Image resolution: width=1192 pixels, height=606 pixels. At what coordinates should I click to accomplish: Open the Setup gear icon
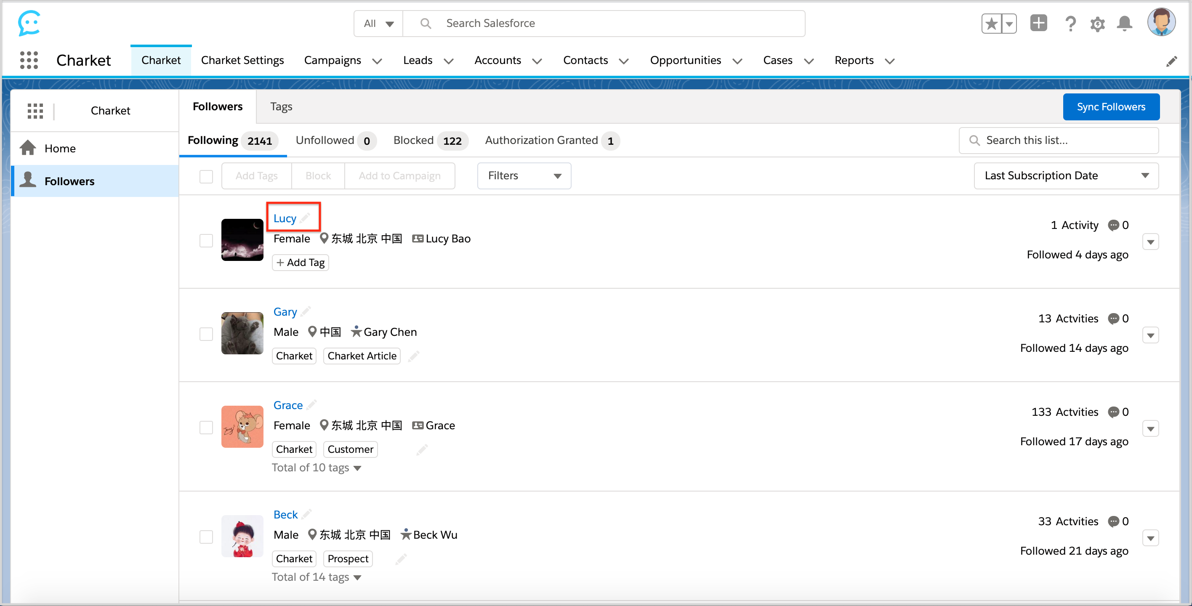point(1097,24)
